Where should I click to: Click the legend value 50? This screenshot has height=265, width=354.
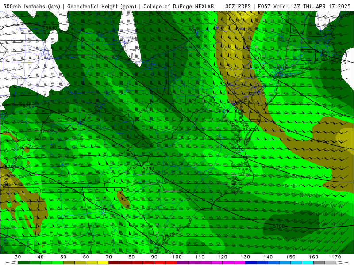pos(63,257)
